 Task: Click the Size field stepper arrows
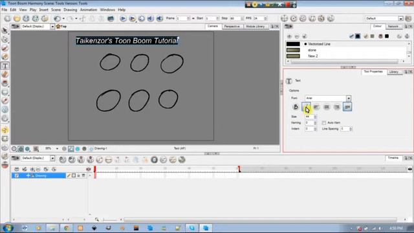tap(315, 116)
